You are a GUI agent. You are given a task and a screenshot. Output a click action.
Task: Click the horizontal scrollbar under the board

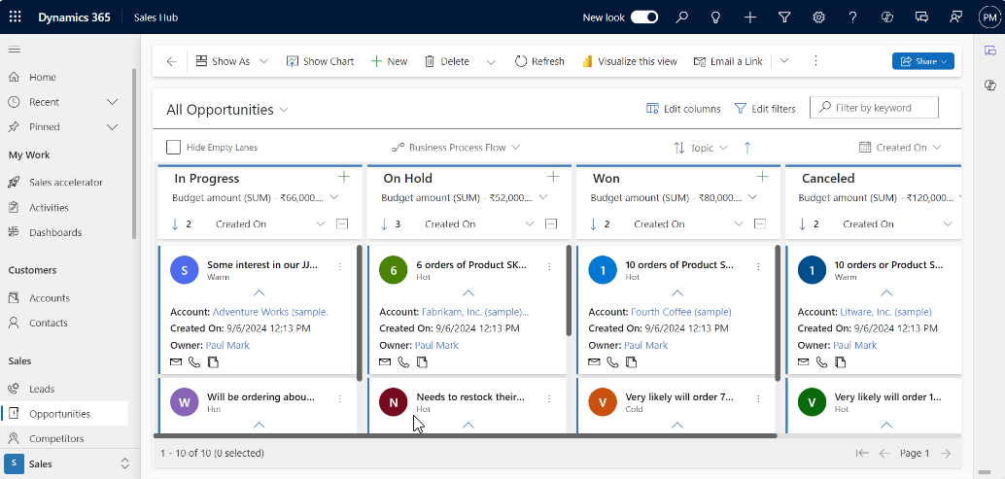[466, 435]
